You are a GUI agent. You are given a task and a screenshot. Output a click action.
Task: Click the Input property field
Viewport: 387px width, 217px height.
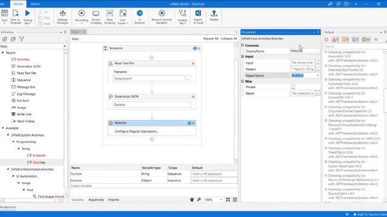[x=302, y=63]
